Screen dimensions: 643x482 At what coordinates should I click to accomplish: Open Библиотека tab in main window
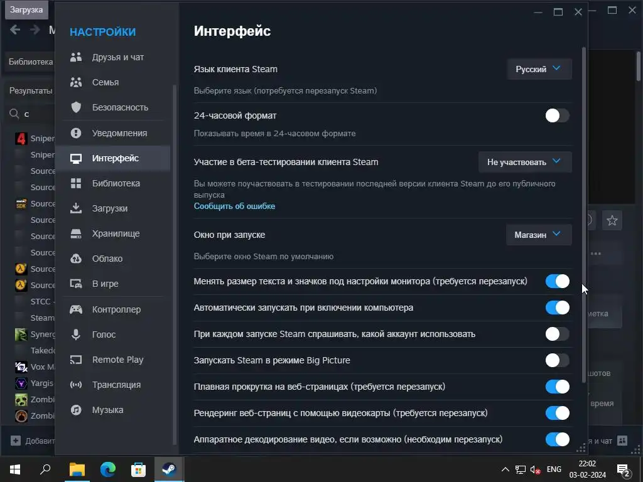pyautogui.click(x=31, y=62)
